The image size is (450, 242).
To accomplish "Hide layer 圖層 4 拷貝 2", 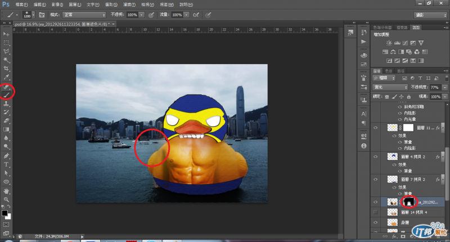I will point(375,157).
